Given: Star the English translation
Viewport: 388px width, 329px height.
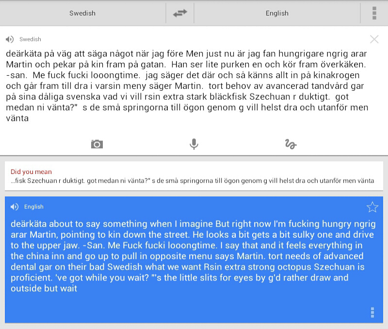Looking at the screenshot, I should [372, 207].
